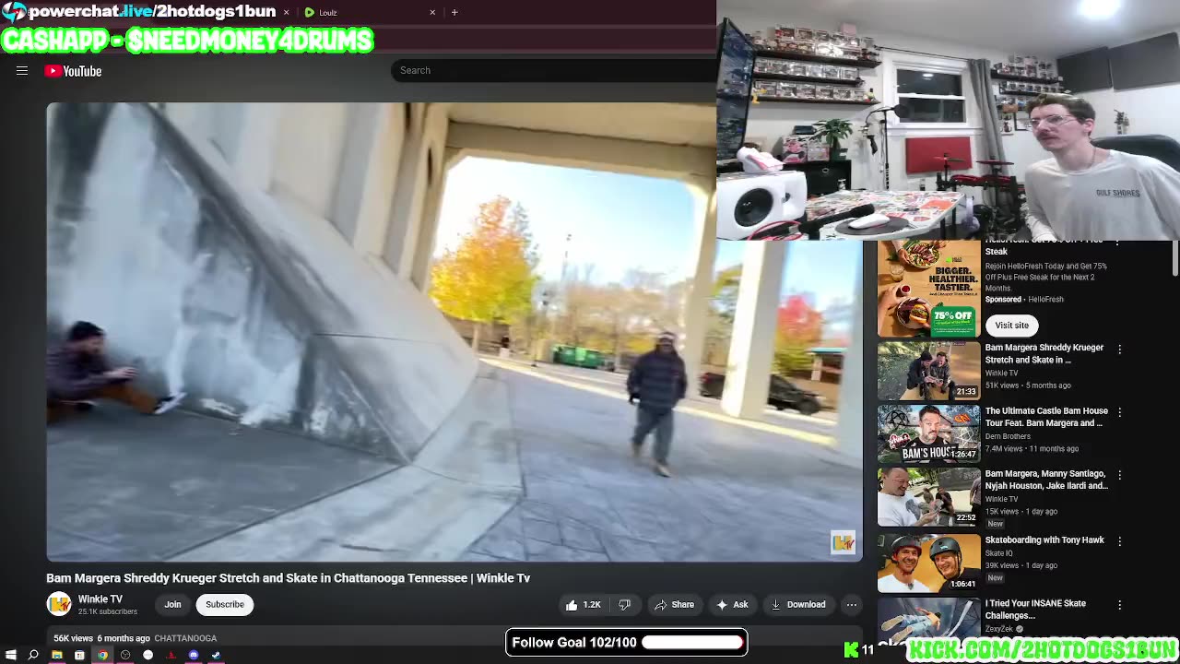Click the Follow Goal progress bar
The height and width of the screenshot is (664, 1180).
tap(693, 642)
